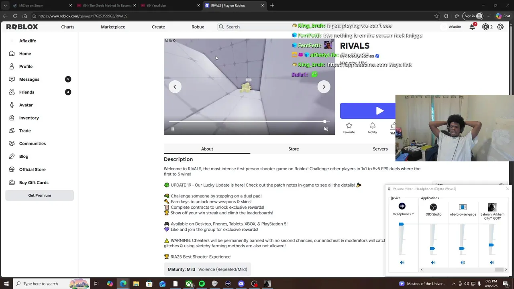Switch to The Greek Method YouTube tab
Viewport: 514px width, 289px height.
(x=106, y=6)
